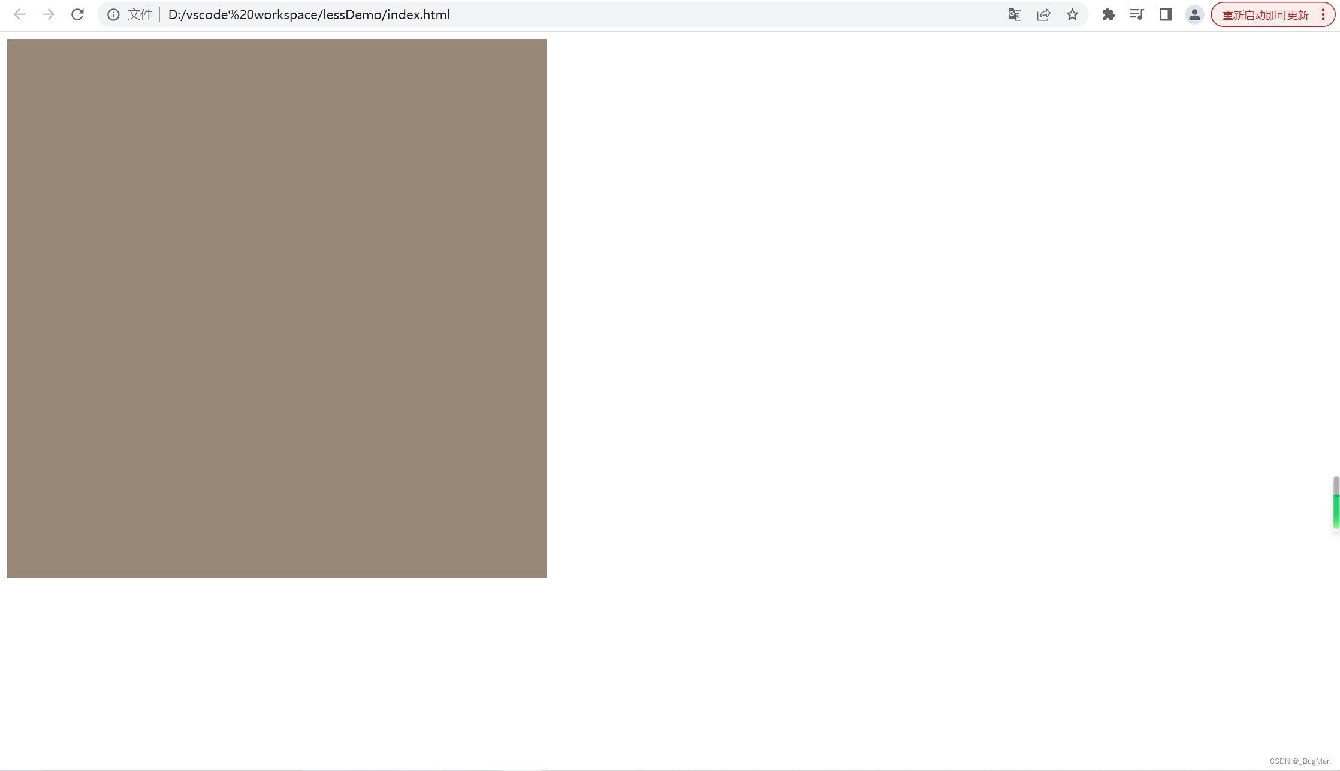
Task: Click the page info icon beside 文件
Action: (113, 14)
